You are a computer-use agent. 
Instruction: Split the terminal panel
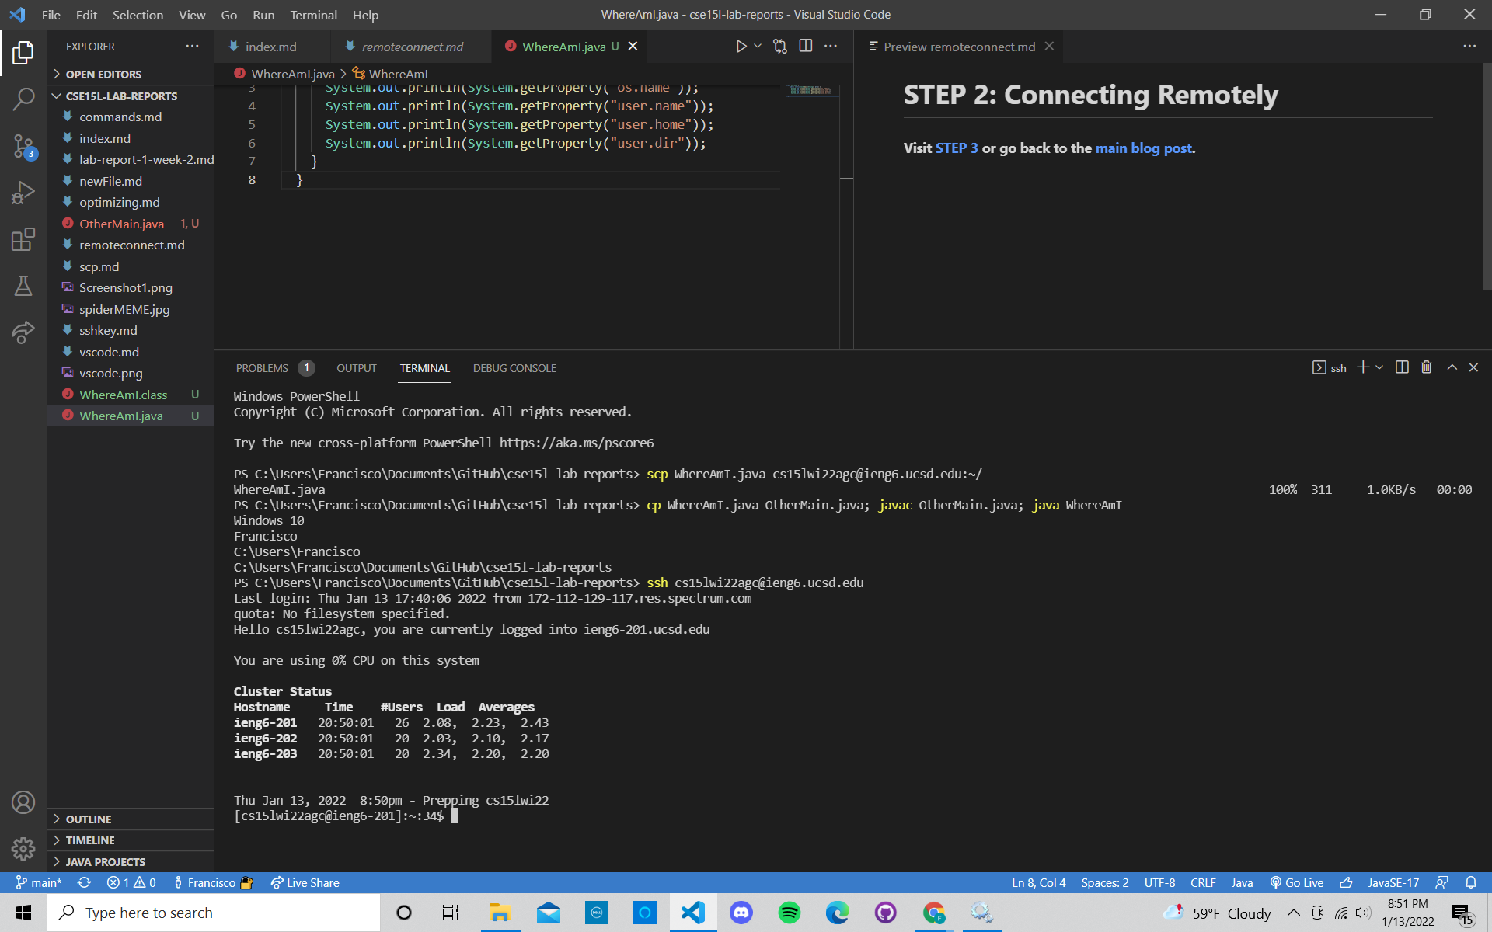click(x=1402, y=367)
